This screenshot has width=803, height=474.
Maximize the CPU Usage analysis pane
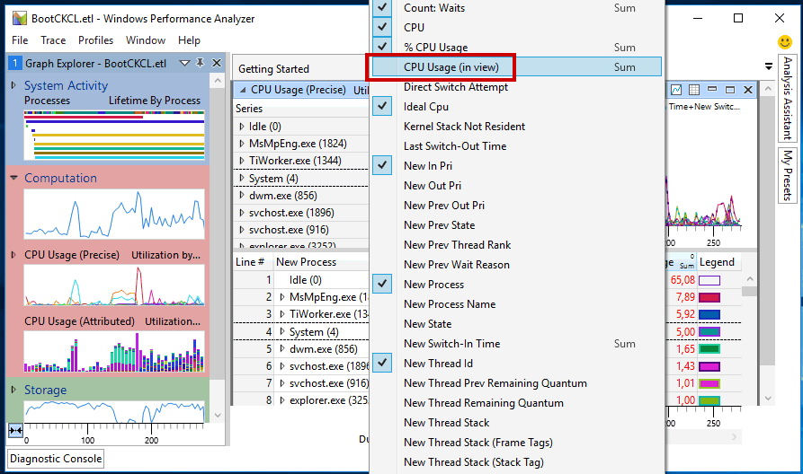click(730, 90)
